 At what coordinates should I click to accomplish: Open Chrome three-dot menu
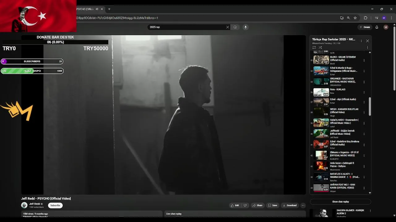click(391, 18)
